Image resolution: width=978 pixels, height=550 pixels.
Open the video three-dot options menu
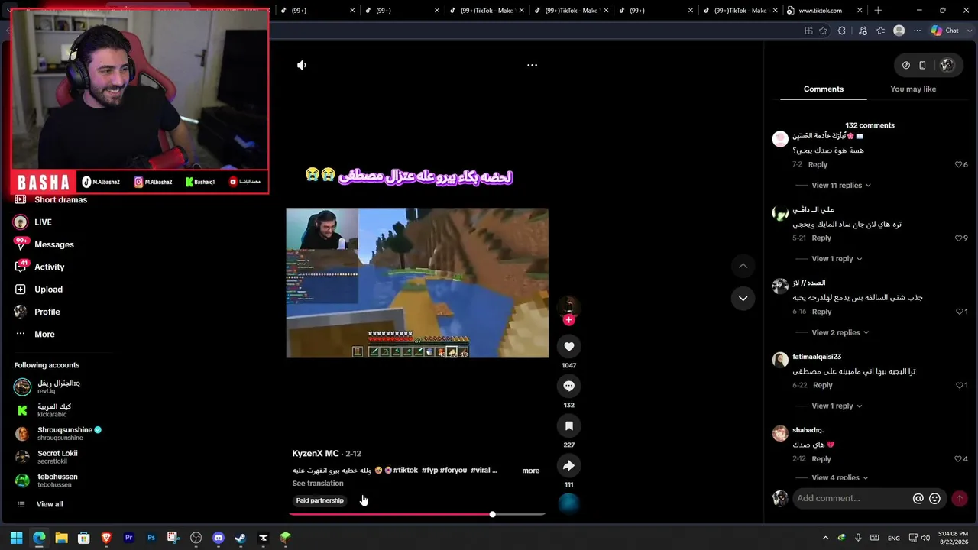[x=532, y=66]
